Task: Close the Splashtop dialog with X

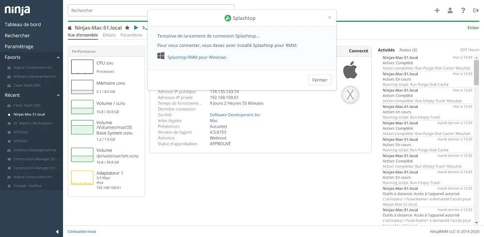Action: pyautogui.click(x=329, y=17)
